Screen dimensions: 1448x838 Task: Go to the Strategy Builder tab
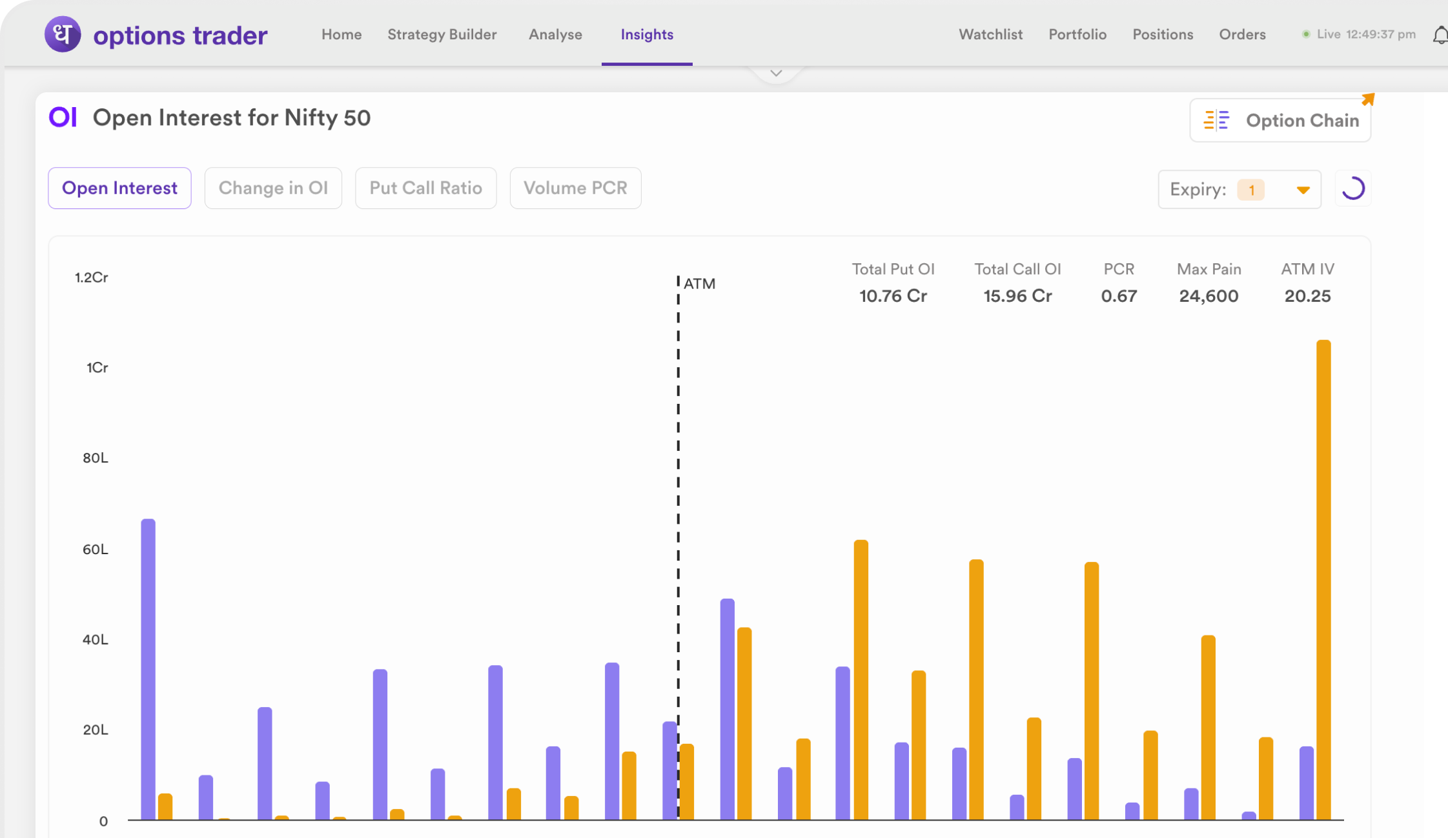pyautogui.click(x=442, y=34)
